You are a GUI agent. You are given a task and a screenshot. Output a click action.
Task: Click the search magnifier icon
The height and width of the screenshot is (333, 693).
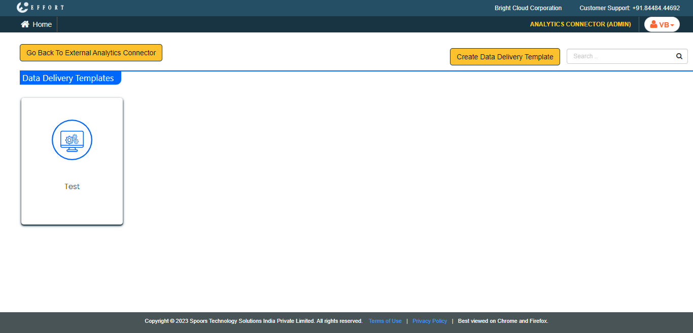pos(679,56)
